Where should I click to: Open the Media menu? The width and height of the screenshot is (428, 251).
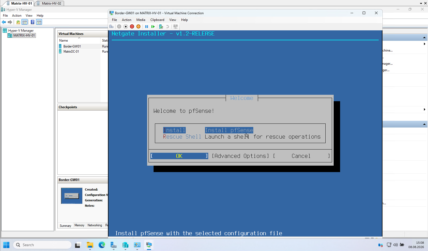141,20
